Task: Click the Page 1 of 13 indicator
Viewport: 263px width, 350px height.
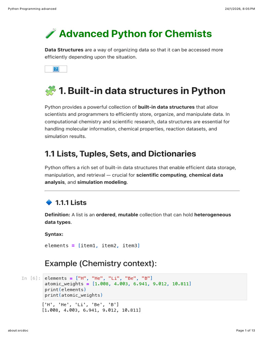Action: [x=246, y=331]
